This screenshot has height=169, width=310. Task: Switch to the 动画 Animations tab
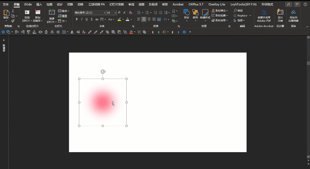[80, 4]
